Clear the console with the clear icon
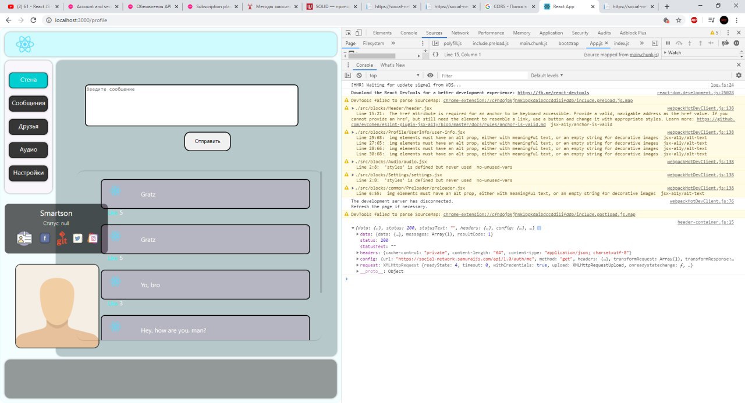This screenshot has height=403, width=745. pyautogui.click(x=359, y=76)
